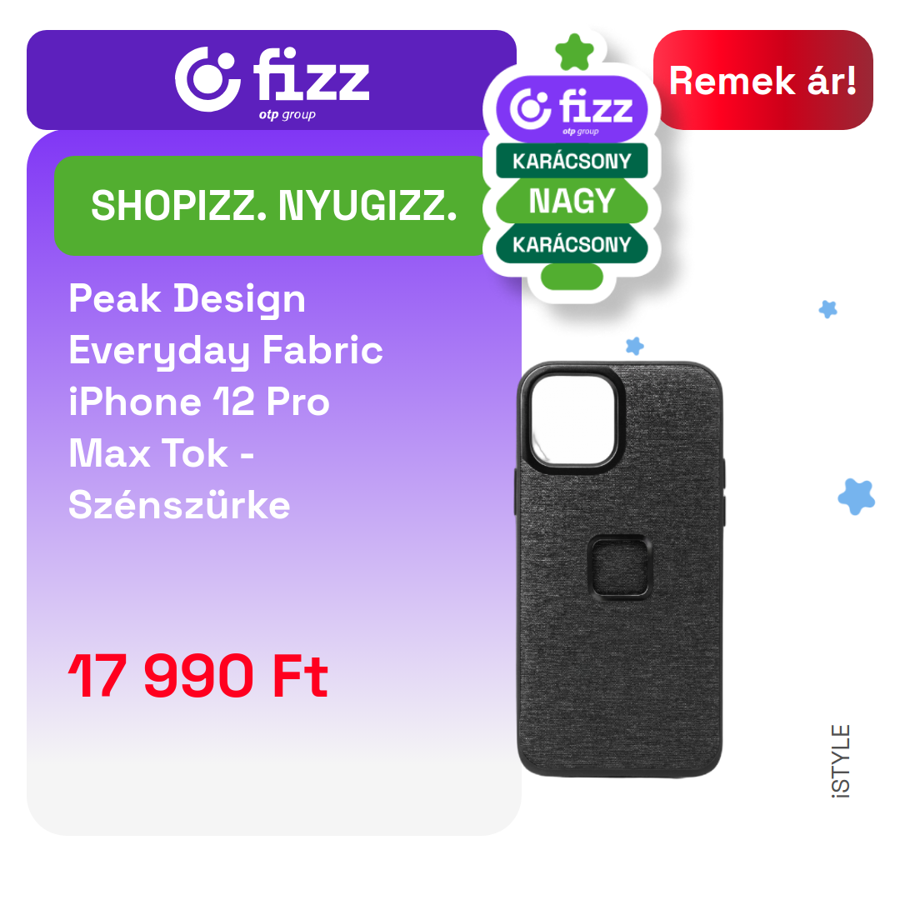The height and width of the screenshot is (900, 900).
Task: Click the lower dark green KARÁCSONY label
Action: point(572,244)
